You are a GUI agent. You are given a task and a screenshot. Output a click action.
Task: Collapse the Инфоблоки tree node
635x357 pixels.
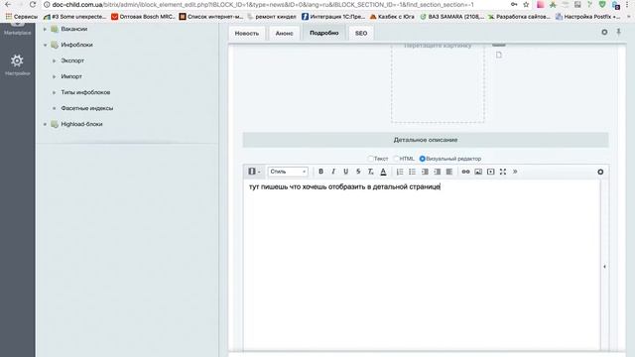tap(45, 45)
